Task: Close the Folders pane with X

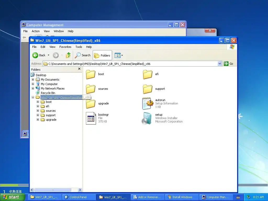Action: point(79,69)
